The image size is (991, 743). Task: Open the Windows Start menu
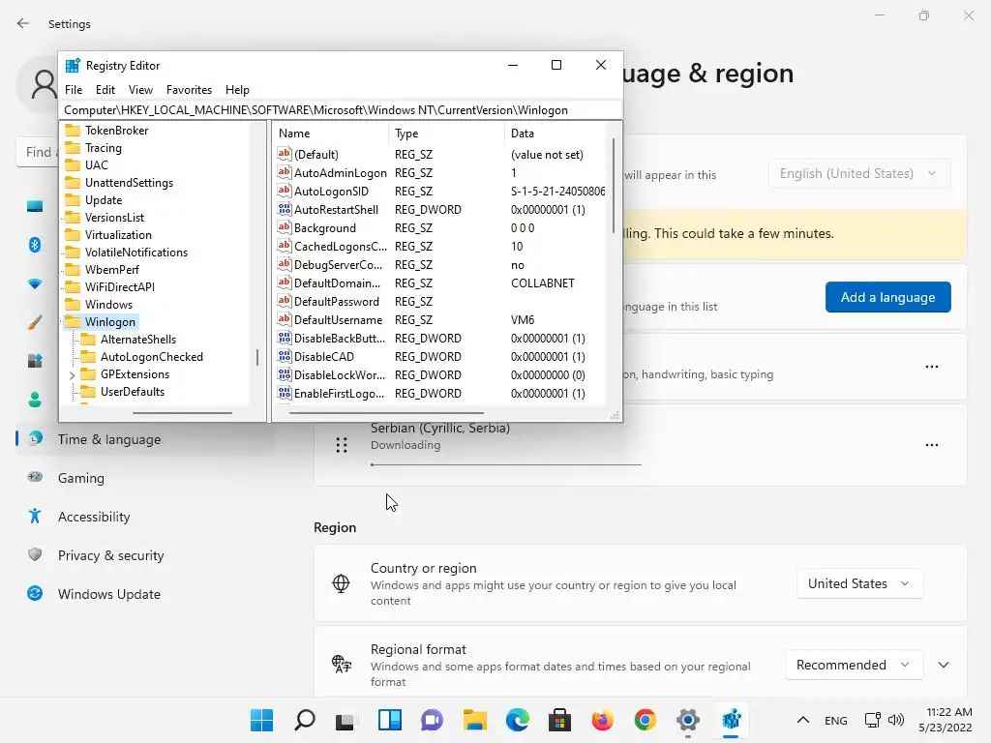pos(261,720)
